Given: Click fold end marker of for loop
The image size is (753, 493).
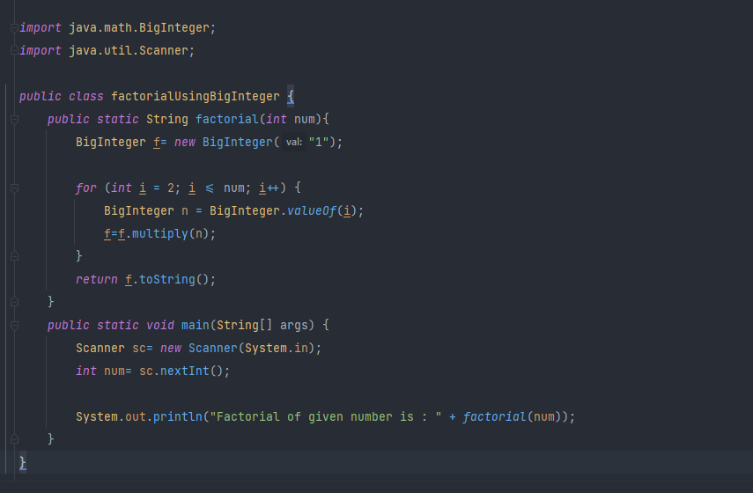Looking at the screenshot, I should tap(14, 256).
